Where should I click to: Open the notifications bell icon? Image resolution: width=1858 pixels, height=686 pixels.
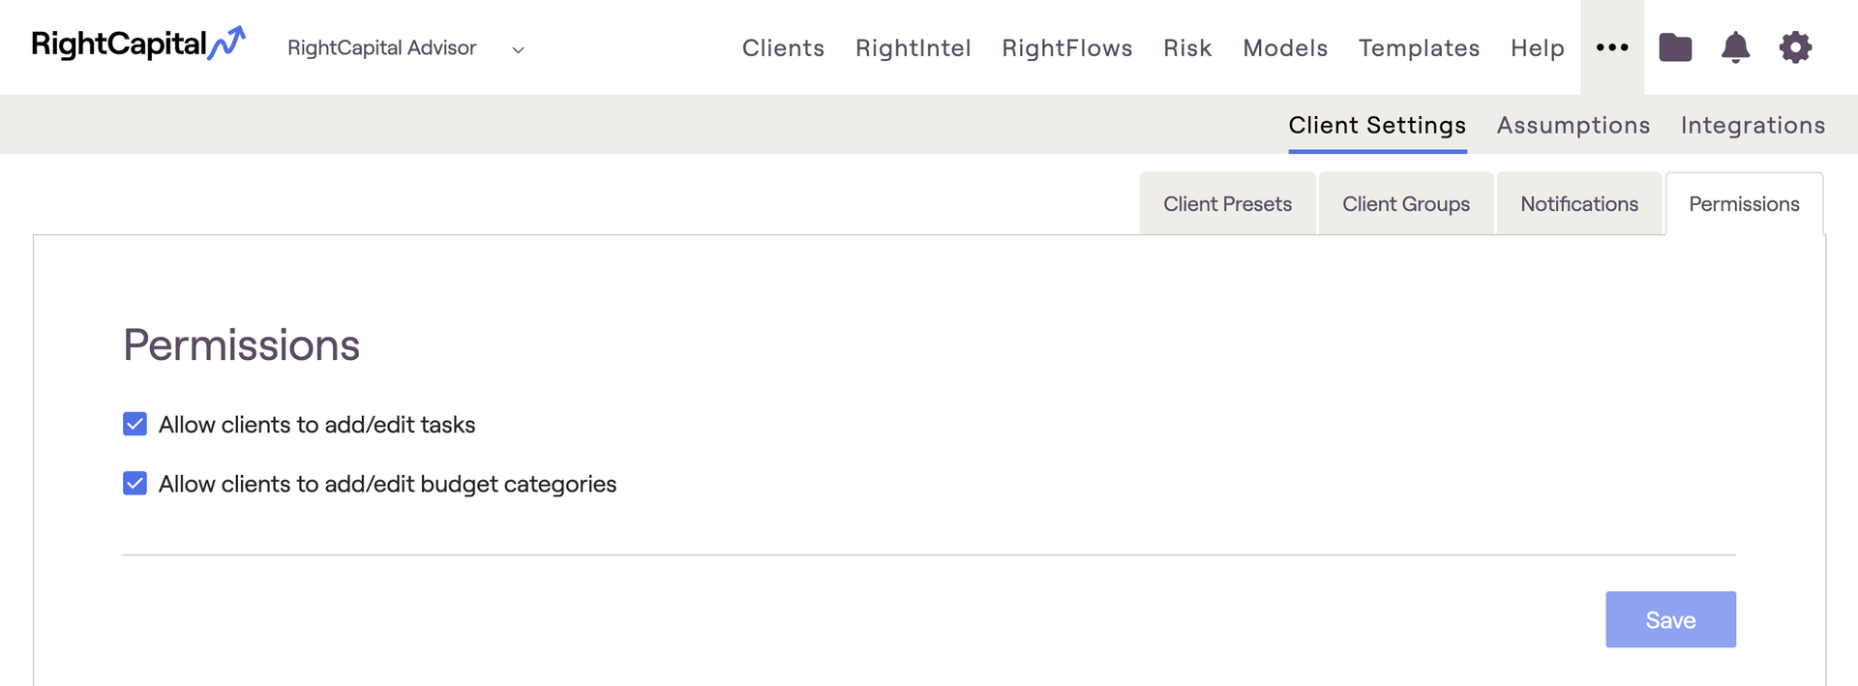point(1735,47)
